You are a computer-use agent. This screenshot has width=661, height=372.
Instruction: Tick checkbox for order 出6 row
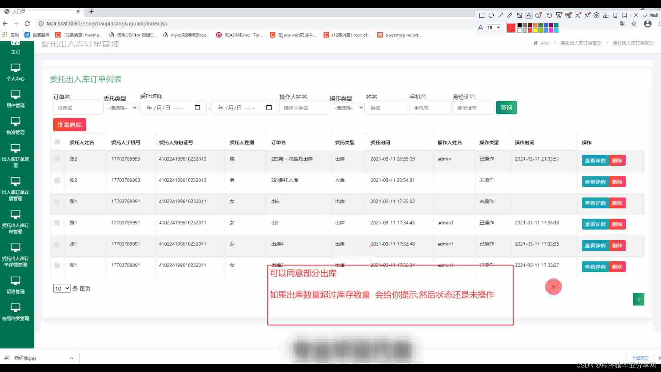pos(57,201)
